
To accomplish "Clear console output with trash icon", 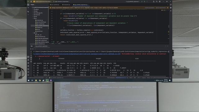I will point(31,62).
